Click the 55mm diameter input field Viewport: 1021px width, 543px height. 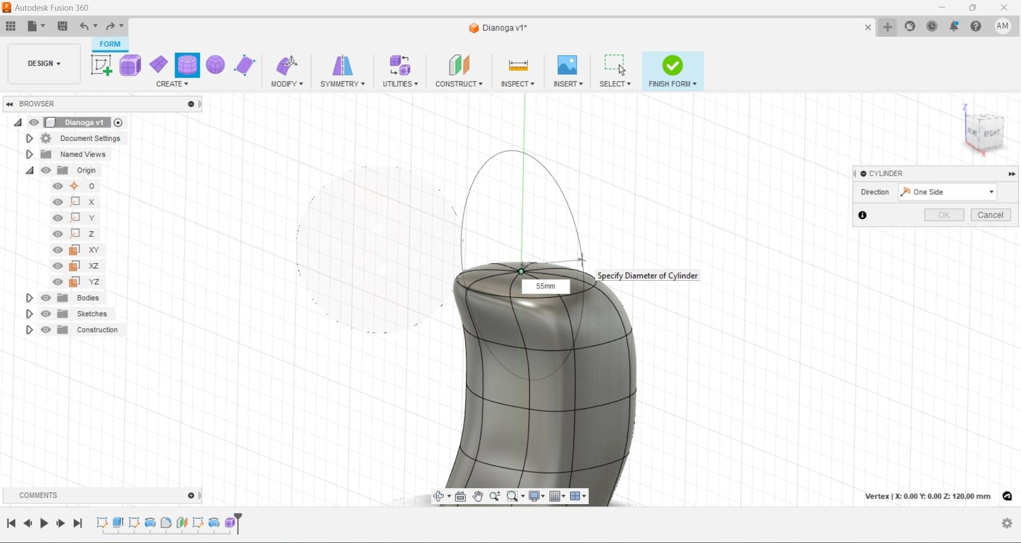[x=546, y=286]
